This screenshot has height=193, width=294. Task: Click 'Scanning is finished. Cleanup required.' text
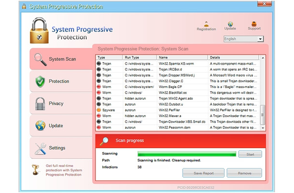[169, 160]
